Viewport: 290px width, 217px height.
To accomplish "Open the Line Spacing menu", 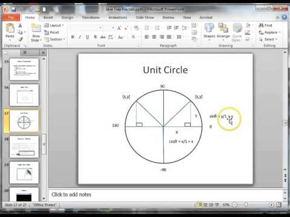I will (185, 28).
